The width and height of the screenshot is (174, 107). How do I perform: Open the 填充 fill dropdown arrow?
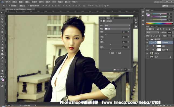click(173, 36)
